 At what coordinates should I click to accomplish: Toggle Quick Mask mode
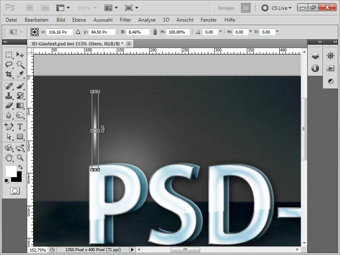15,191
